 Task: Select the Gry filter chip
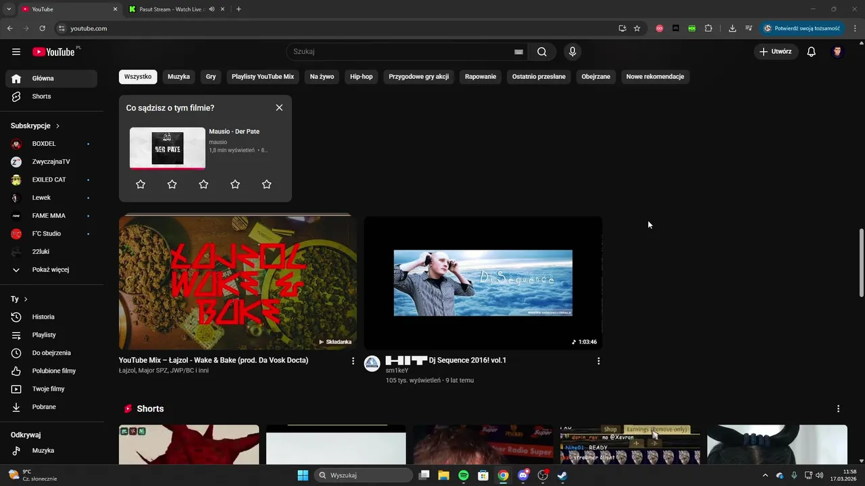pos(211,77)
